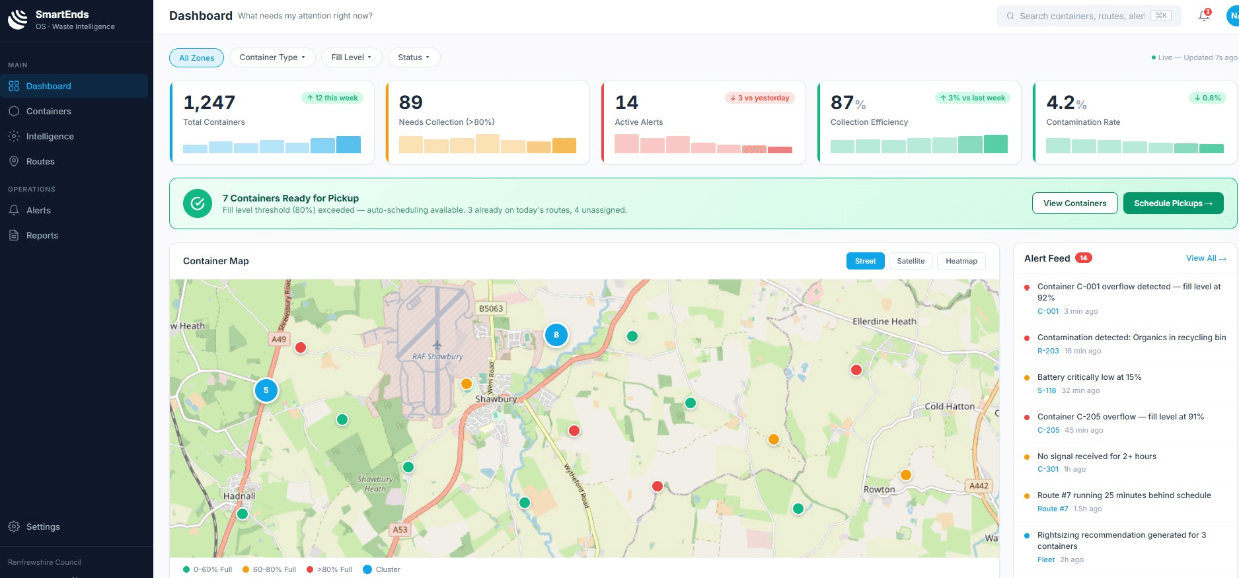Open Dashboard in the sidebar
The image size is (1239, 578).
pyautogui.click(x=74, y=86)
